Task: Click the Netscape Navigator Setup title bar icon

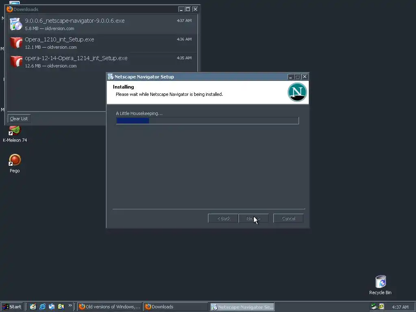Action: pos(110,77)
